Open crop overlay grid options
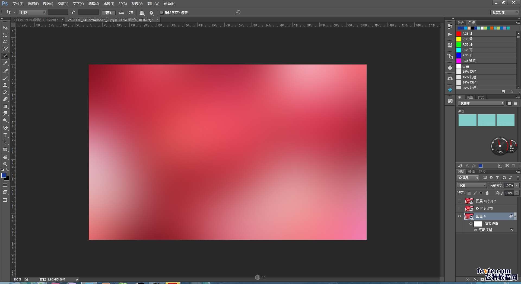This screenshot has width=521, height=284. [x=142, y=13]
